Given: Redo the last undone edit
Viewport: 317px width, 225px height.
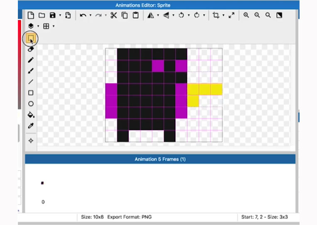Looking at the screenshot, I should [98, 15].
